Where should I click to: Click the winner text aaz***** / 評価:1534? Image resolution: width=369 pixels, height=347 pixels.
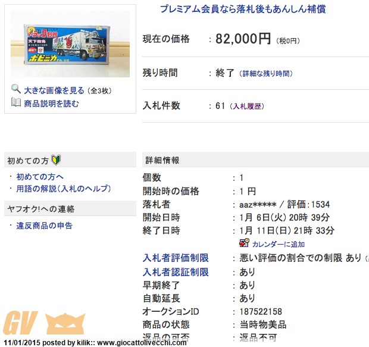click(284, 204)
